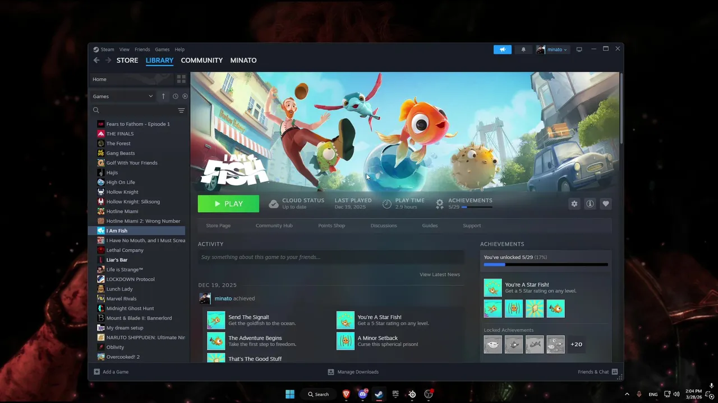Viewport: 718px width, 403px height.
Task: Show recent activity clock filter icon
Action: [x=176, y=96]
